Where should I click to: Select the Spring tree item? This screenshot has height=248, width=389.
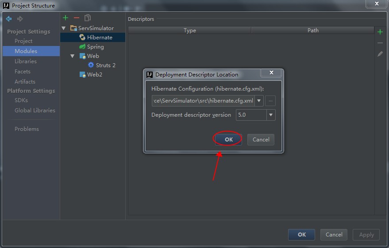(x=95, y=46)
